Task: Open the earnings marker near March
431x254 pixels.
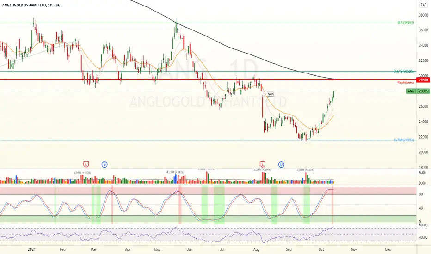Action: coord(86,164)
